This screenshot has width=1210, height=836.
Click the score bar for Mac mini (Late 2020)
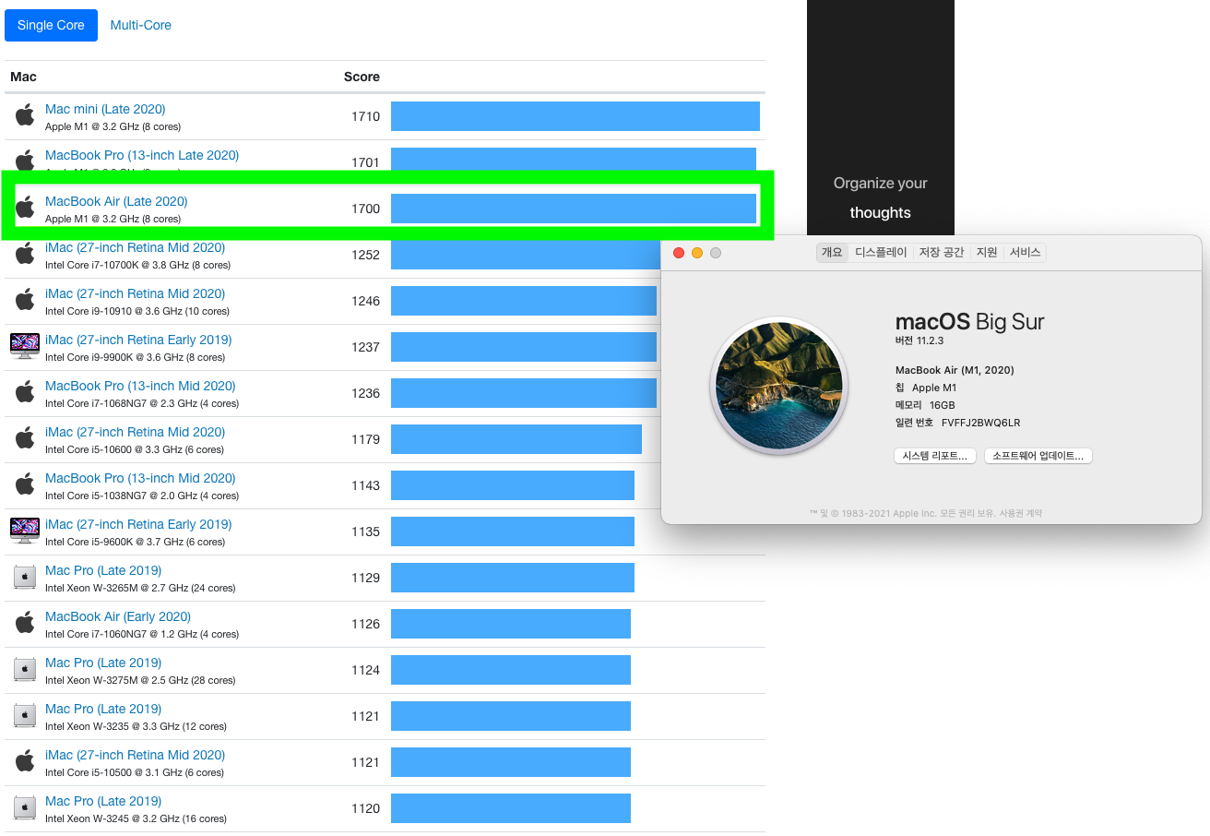(x=575, y=116)
